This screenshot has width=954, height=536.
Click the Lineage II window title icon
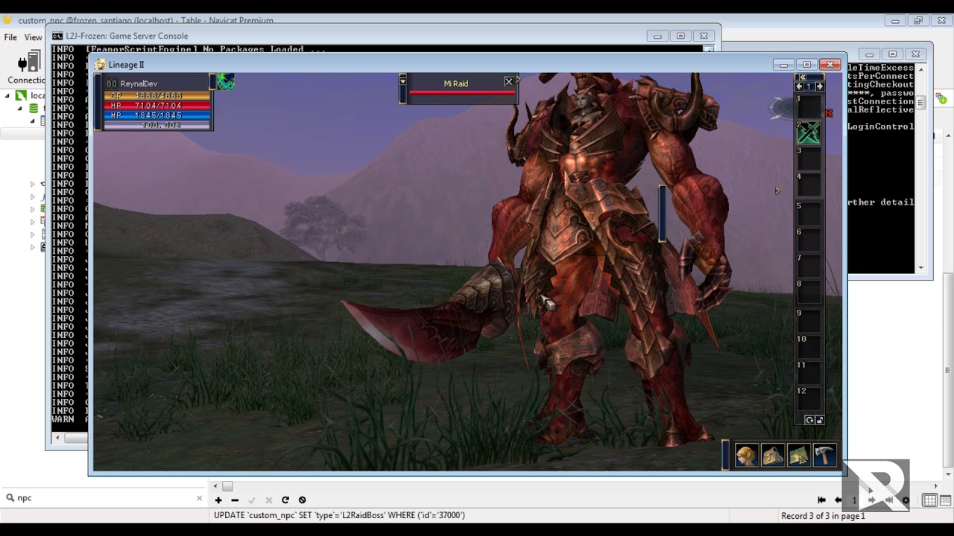(101, 65)
